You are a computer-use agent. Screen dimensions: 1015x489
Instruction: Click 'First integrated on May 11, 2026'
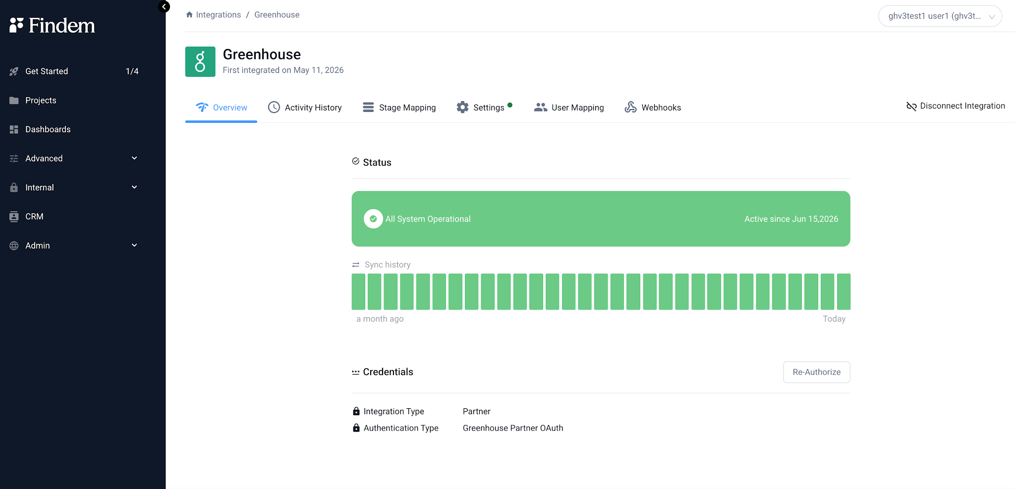click(283, 70)
